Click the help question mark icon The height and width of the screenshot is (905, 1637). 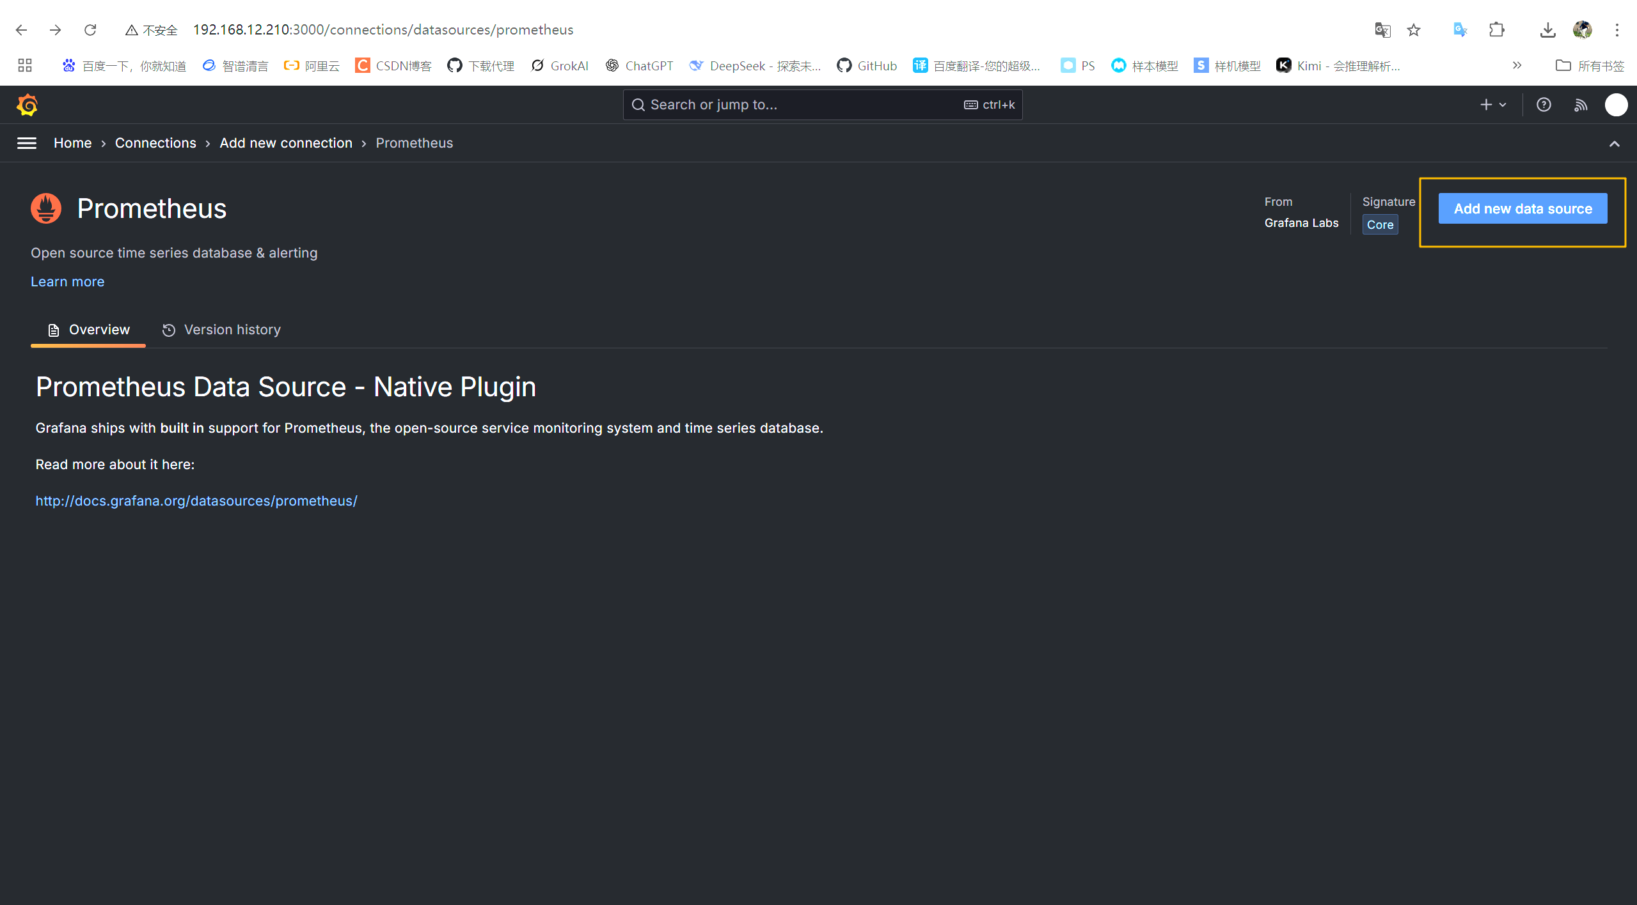click(x=1544, y=105)
